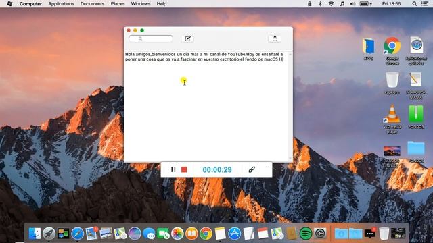
Task: Open the Bluetooth status icon
Action: pyautogui.click(x=320, y=4)
